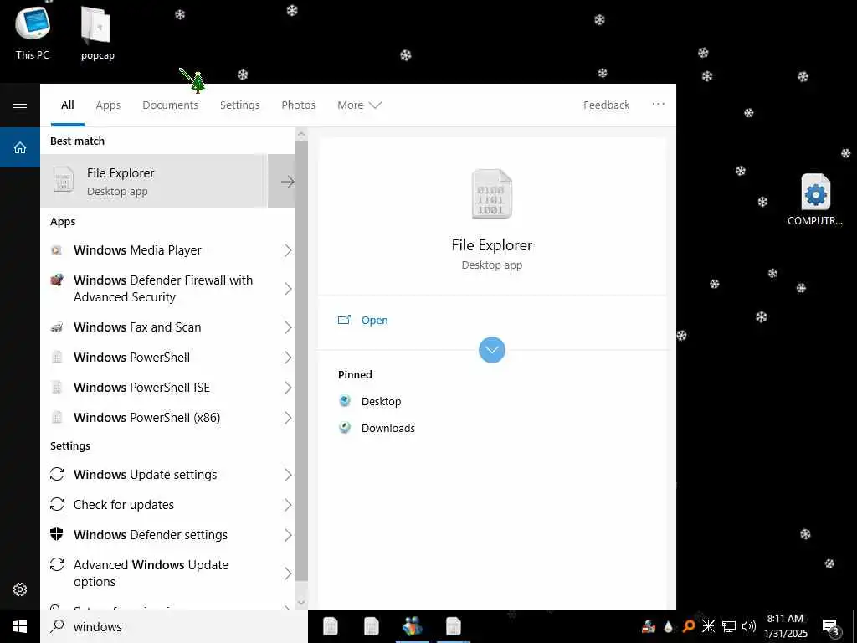857x643 pixels.
Task: Click the results scrollbar up arrow
Action: click(301, 134)
